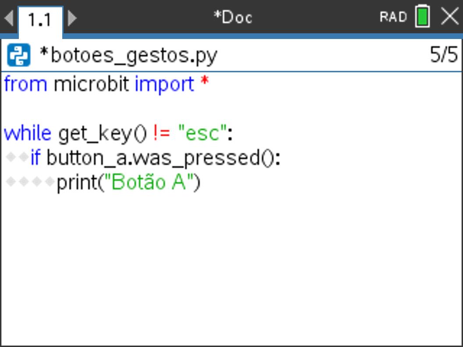Viewport: 463px width, 347px height.
Task: Click the red asterisk after import
Action: (205, 81)
